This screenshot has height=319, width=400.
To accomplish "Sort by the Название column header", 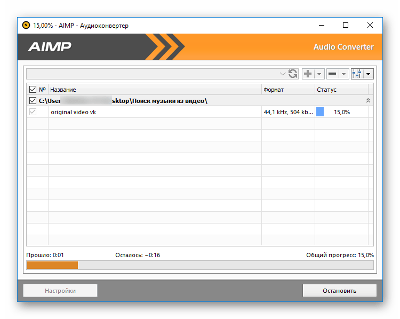I will click(155, 90).
